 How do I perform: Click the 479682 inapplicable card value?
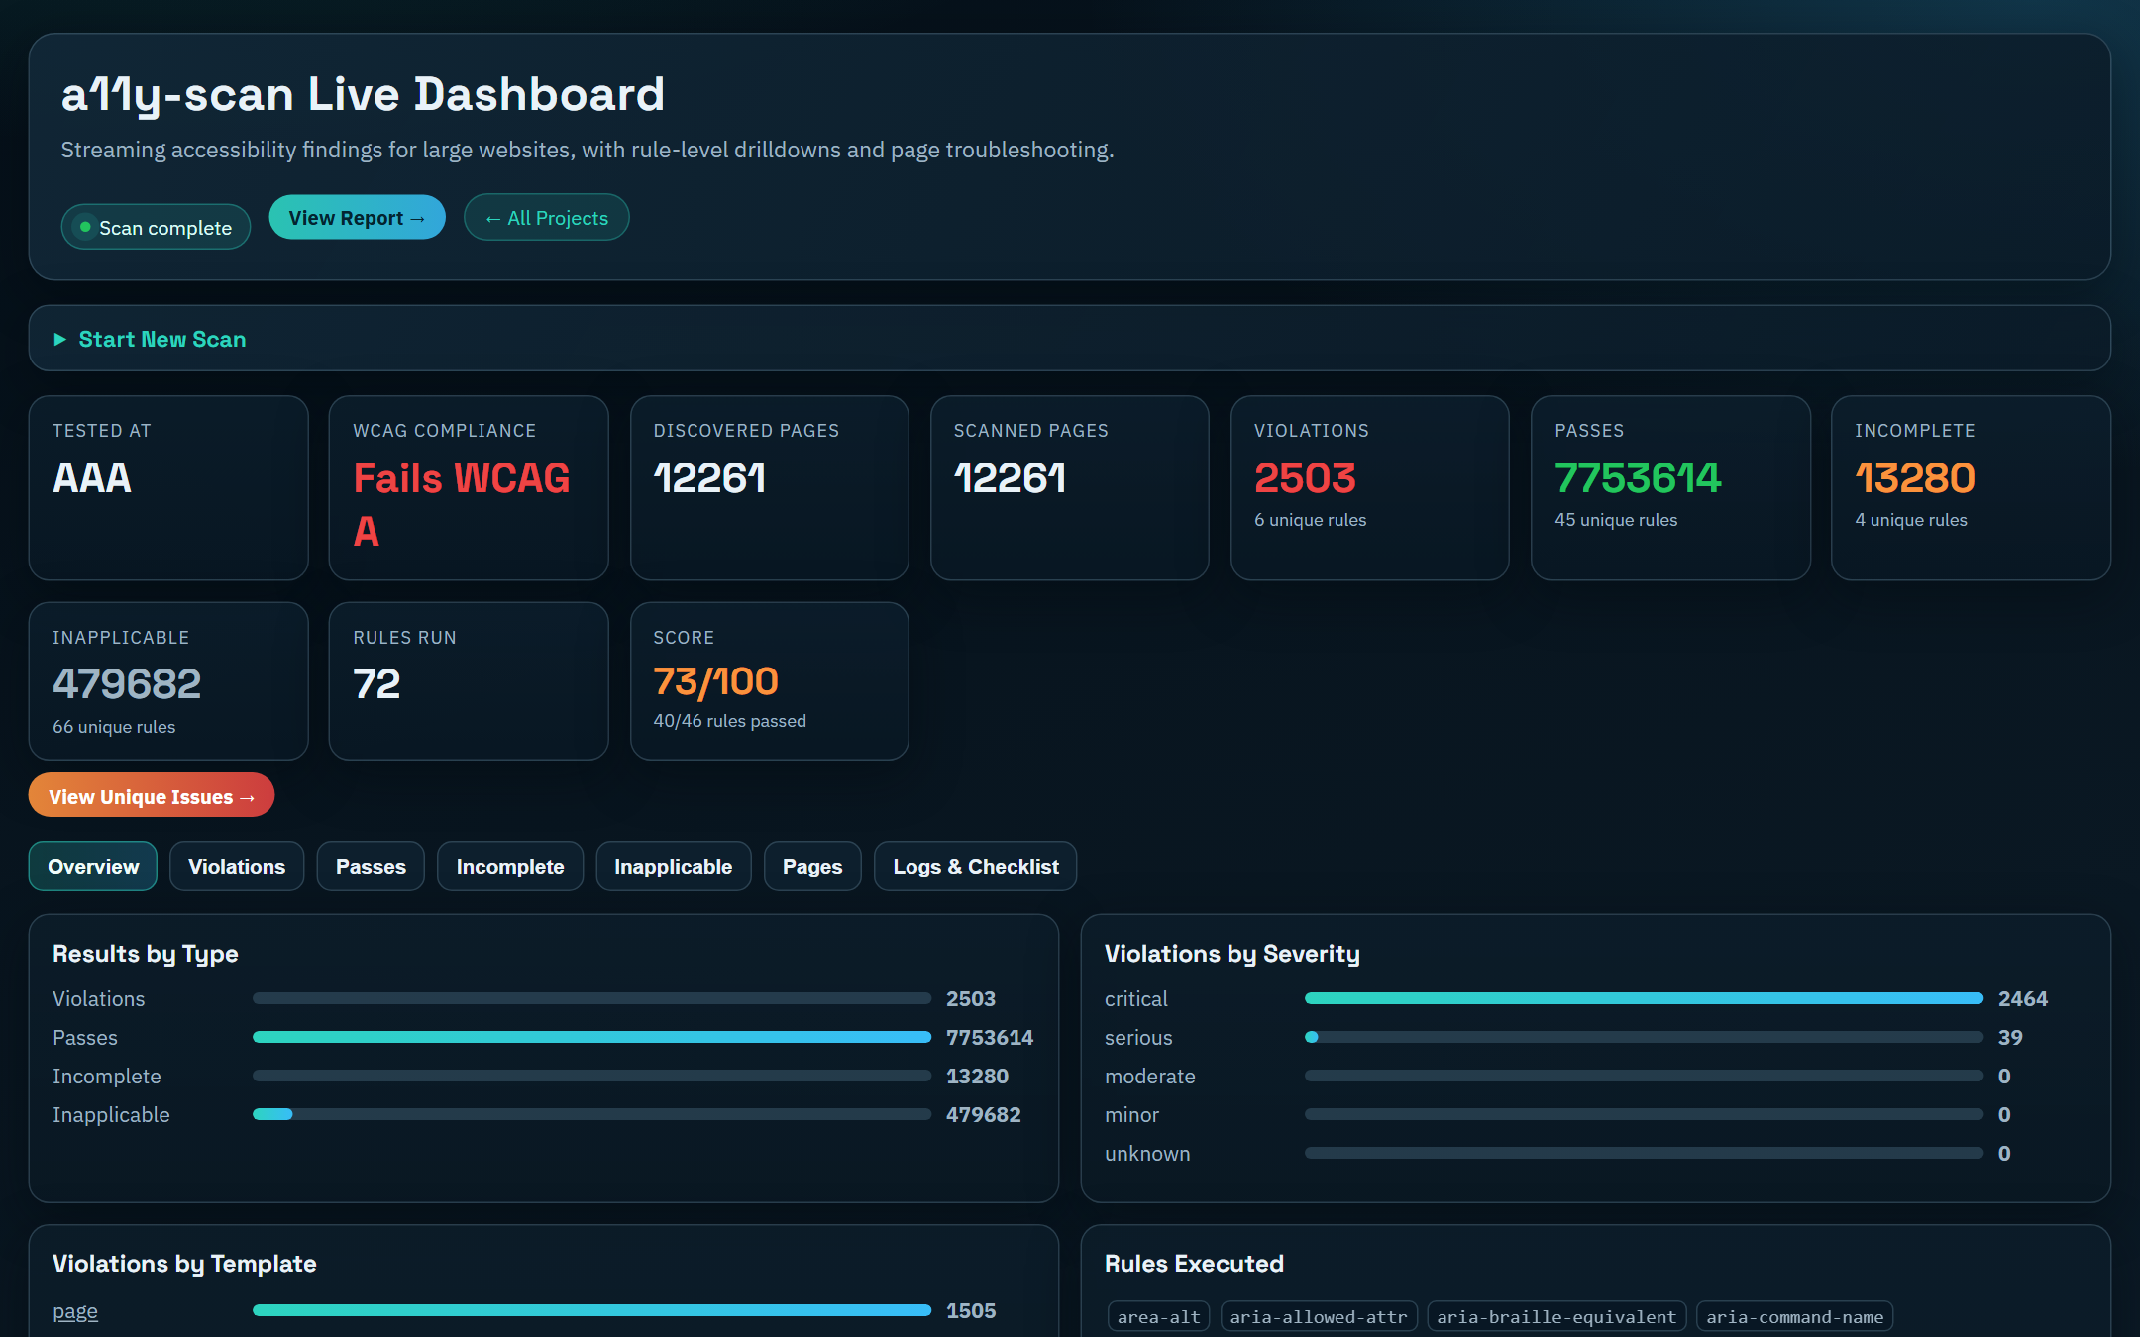click(x=127, y=684)
